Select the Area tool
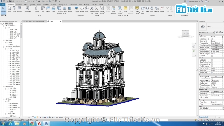224x126 pixels. [125, 9]
